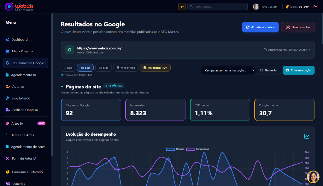Select the Mês x Mês comparison
Image resolution: width=323 pixels, height=186 pixels.
pos(126,68)
